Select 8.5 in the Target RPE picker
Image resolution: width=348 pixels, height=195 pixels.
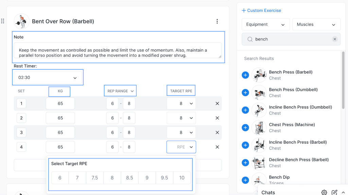pos(129,178)
